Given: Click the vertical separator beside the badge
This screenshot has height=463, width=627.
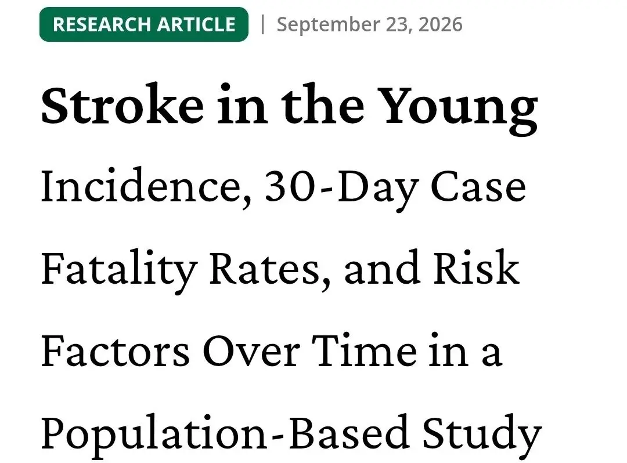Looking at the screenshot, I should point(262,24).
